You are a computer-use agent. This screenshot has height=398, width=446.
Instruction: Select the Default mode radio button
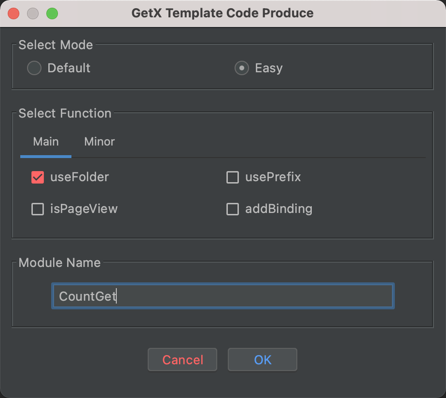pos(34,68)
